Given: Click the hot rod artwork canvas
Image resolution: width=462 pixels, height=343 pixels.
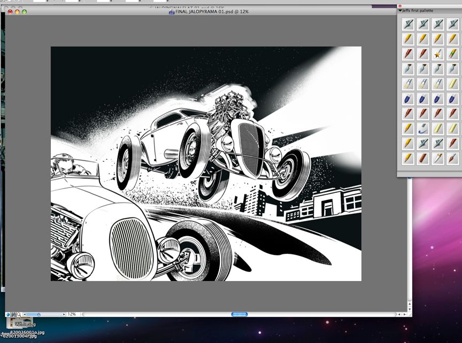Looking at the screenshot, I should pos(206,163).
